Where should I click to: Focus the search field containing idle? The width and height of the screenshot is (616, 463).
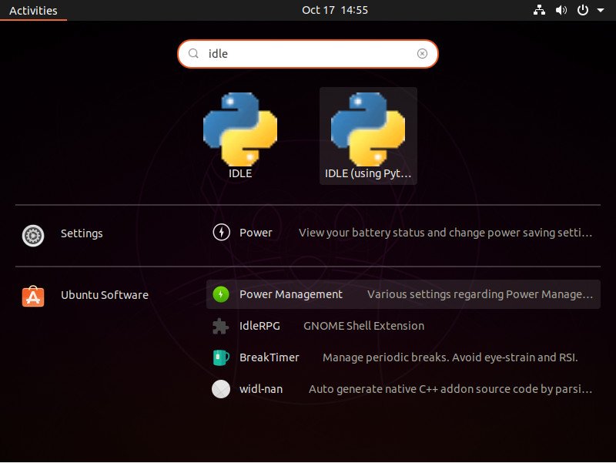click(x=307, y=53)
